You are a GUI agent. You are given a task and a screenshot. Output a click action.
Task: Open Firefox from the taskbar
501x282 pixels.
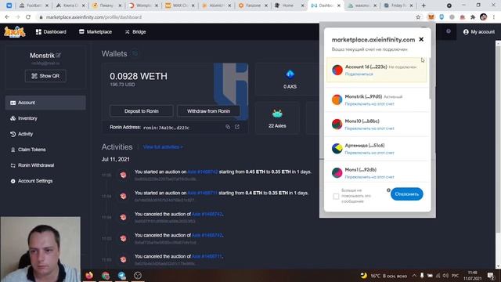[x=89, y=275]
